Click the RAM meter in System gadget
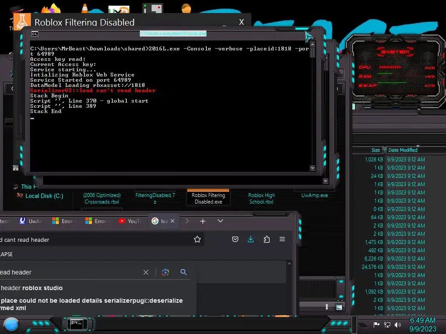The image size is (446, 334). pos(396,77)
